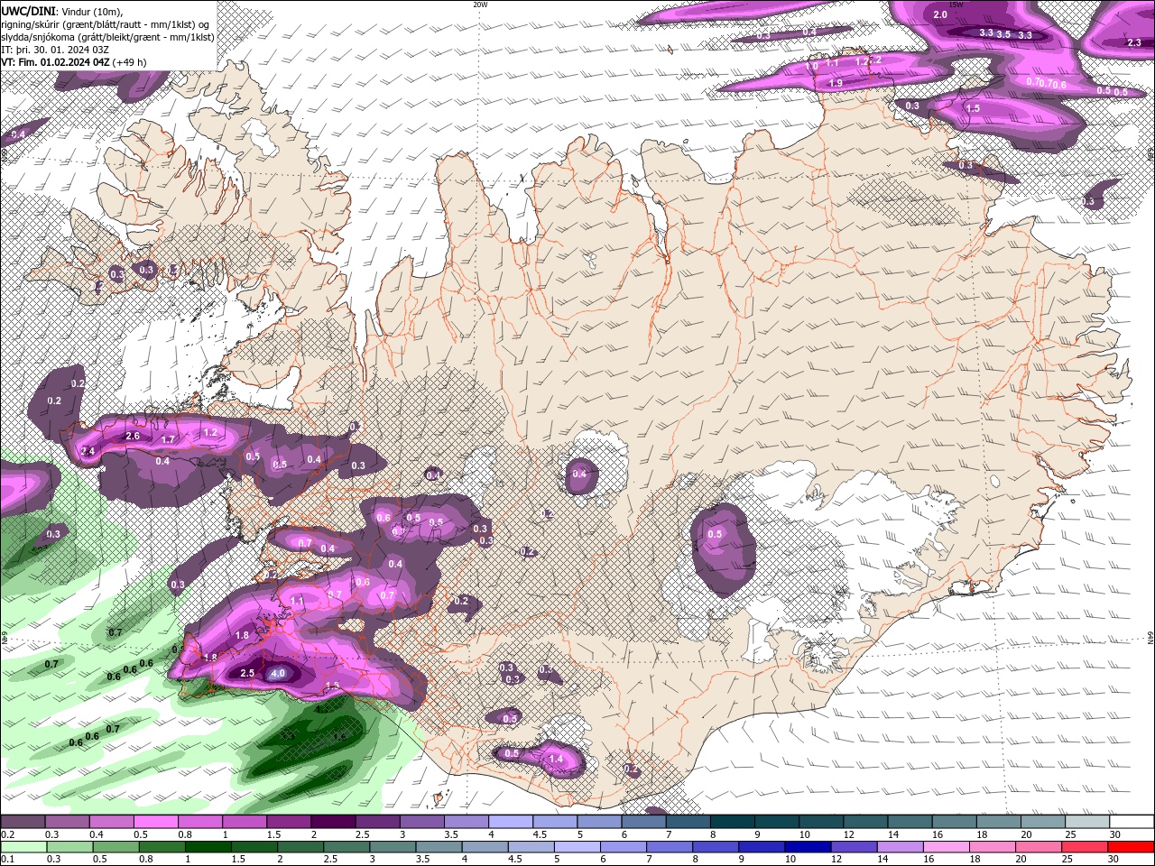Click the 20W longitude label
The width and height of the screenshot is (1155, 866).
[480, 5]
